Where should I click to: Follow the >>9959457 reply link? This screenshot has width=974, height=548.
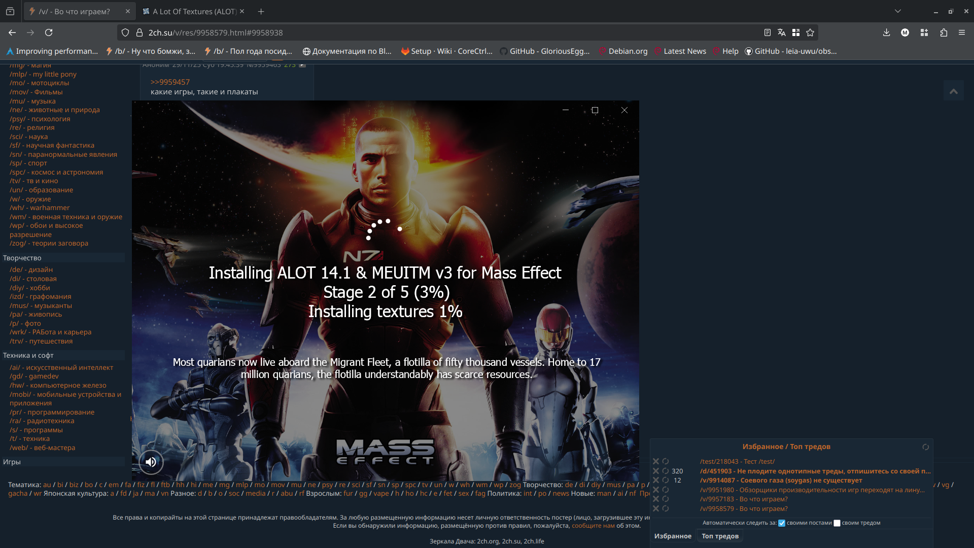(x=170, y=82)
